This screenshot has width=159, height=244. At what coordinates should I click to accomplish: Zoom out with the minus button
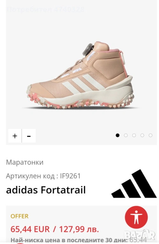tap(29, 136)
